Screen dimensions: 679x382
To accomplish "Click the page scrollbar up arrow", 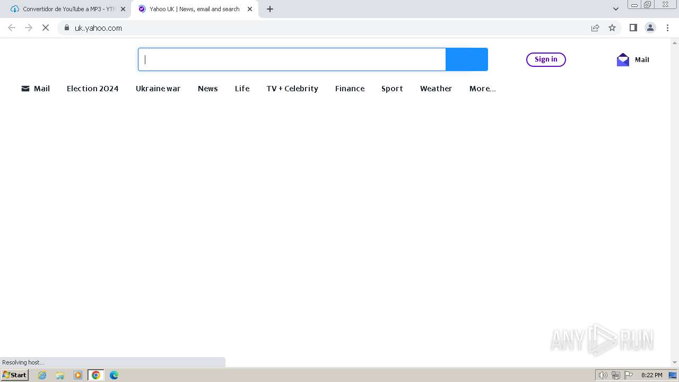I will [675, 42].
